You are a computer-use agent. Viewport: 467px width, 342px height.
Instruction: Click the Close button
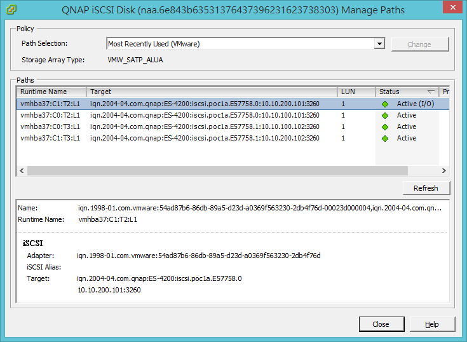[381, 324]
